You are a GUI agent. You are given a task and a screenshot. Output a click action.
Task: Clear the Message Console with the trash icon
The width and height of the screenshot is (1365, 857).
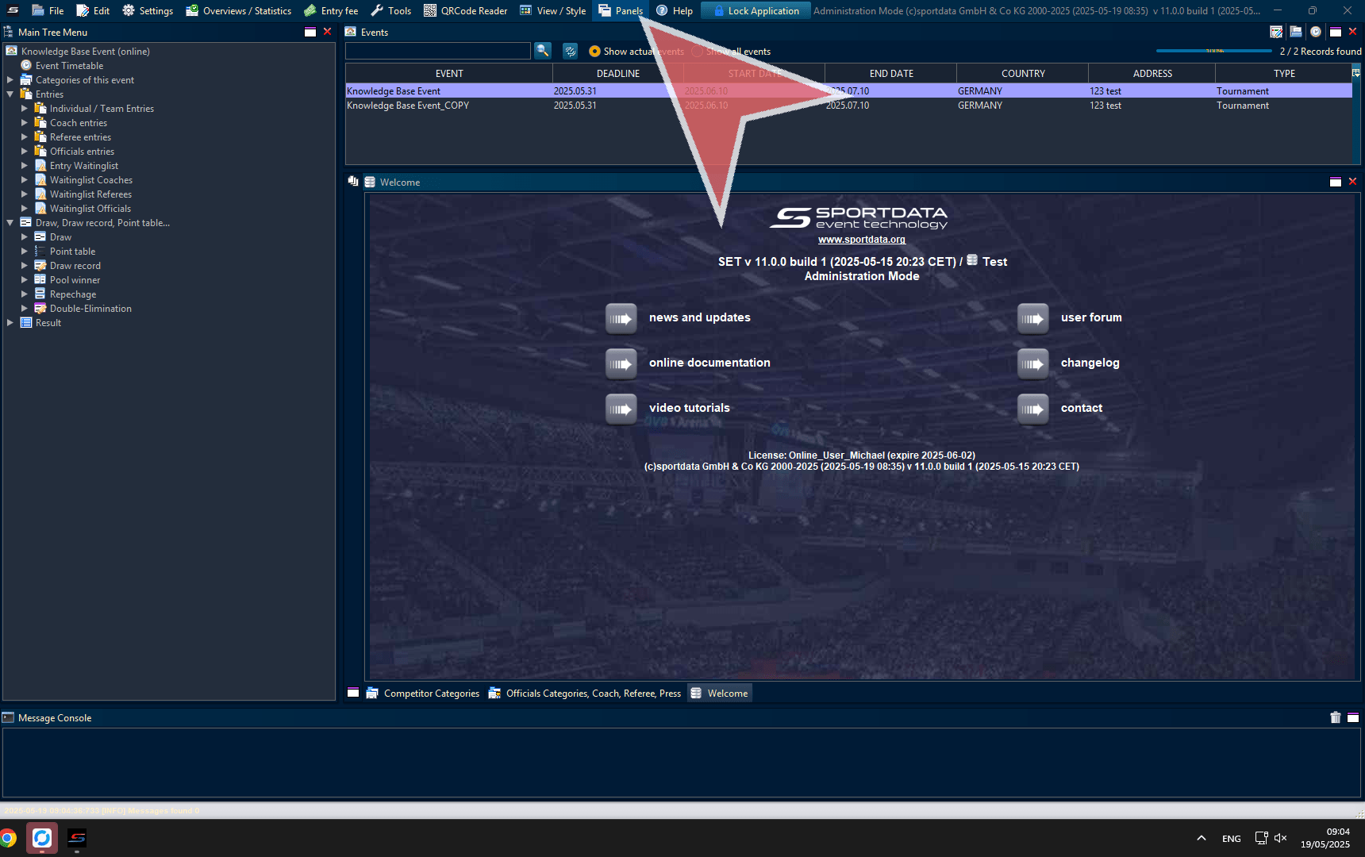click(1335, 717)
